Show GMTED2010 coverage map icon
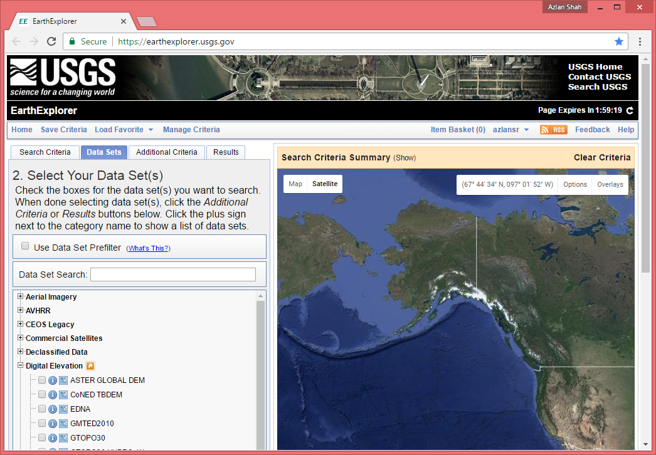This screenshot has width=656, height=455. tap(63, 424)
